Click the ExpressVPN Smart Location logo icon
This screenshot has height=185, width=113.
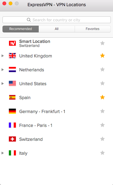(12, 43)
